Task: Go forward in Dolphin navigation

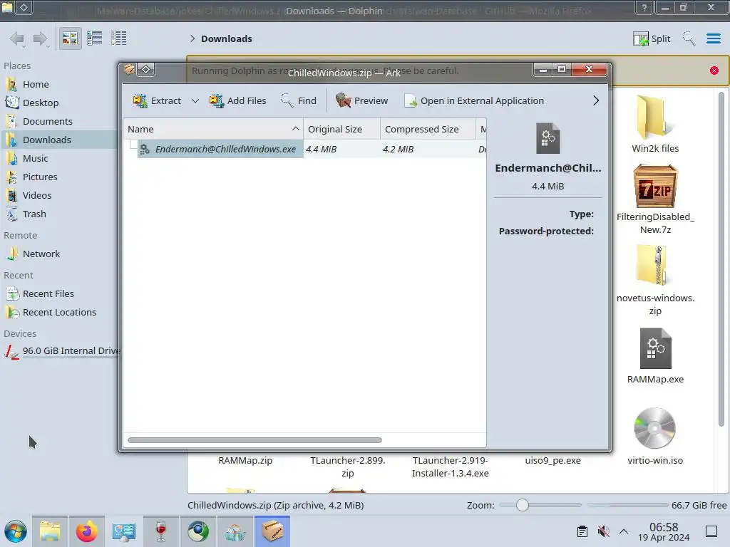Action: click(x=41, y=38)
